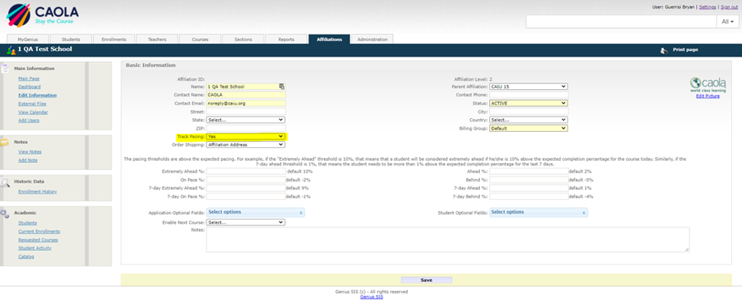
Task: Open the Track Pacing dropdown
Action: 245,136
